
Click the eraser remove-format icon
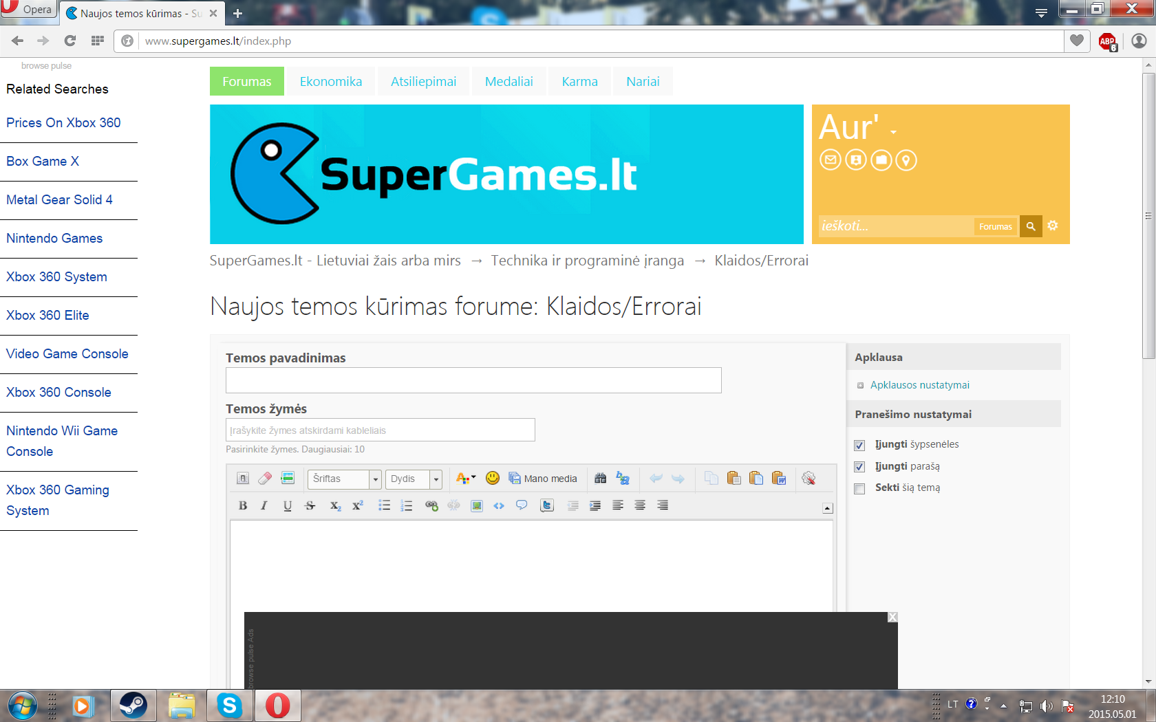tap(265, 478)
